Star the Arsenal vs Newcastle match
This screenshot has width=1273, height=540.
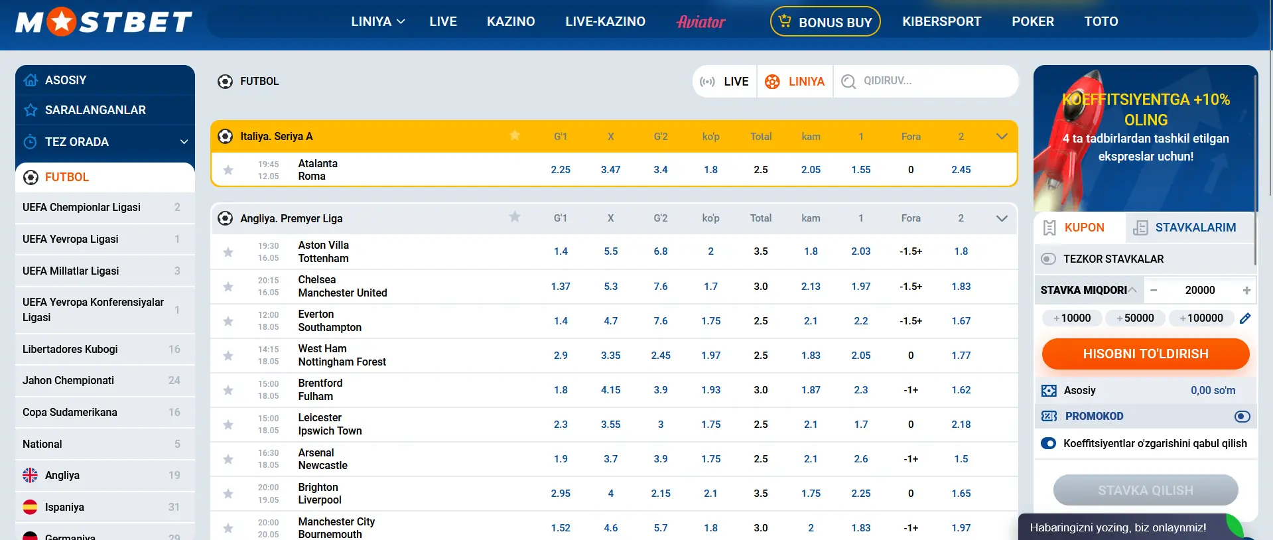click(228, 459)
